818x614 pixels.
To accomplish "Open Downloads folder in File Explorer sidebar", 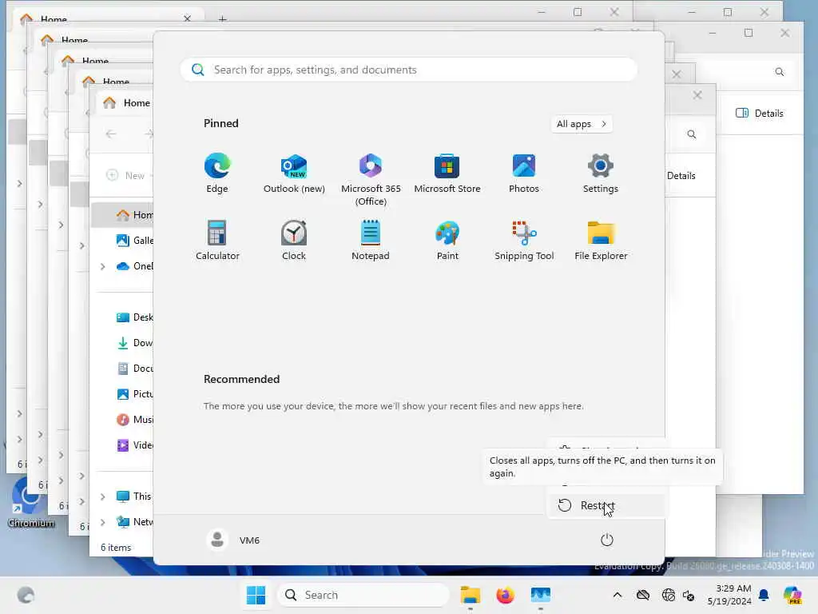I will [134, 342].
